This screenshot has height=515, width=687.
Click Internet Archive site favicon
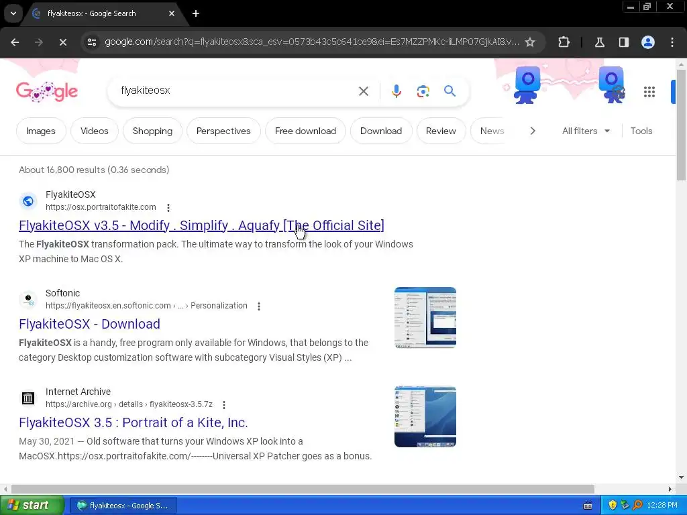point(28,398)
